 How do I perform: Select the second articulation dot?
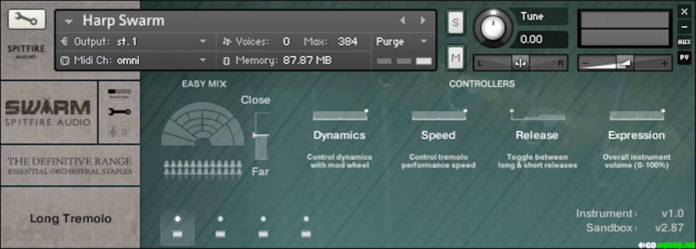tap(220, 219)
